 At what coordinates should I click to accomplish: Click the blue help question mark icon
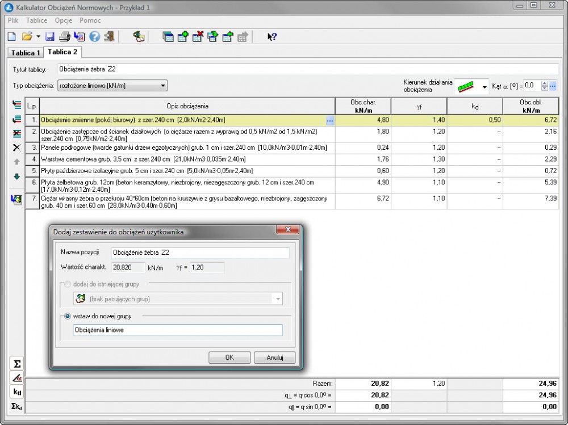click(x=94, y=36)
